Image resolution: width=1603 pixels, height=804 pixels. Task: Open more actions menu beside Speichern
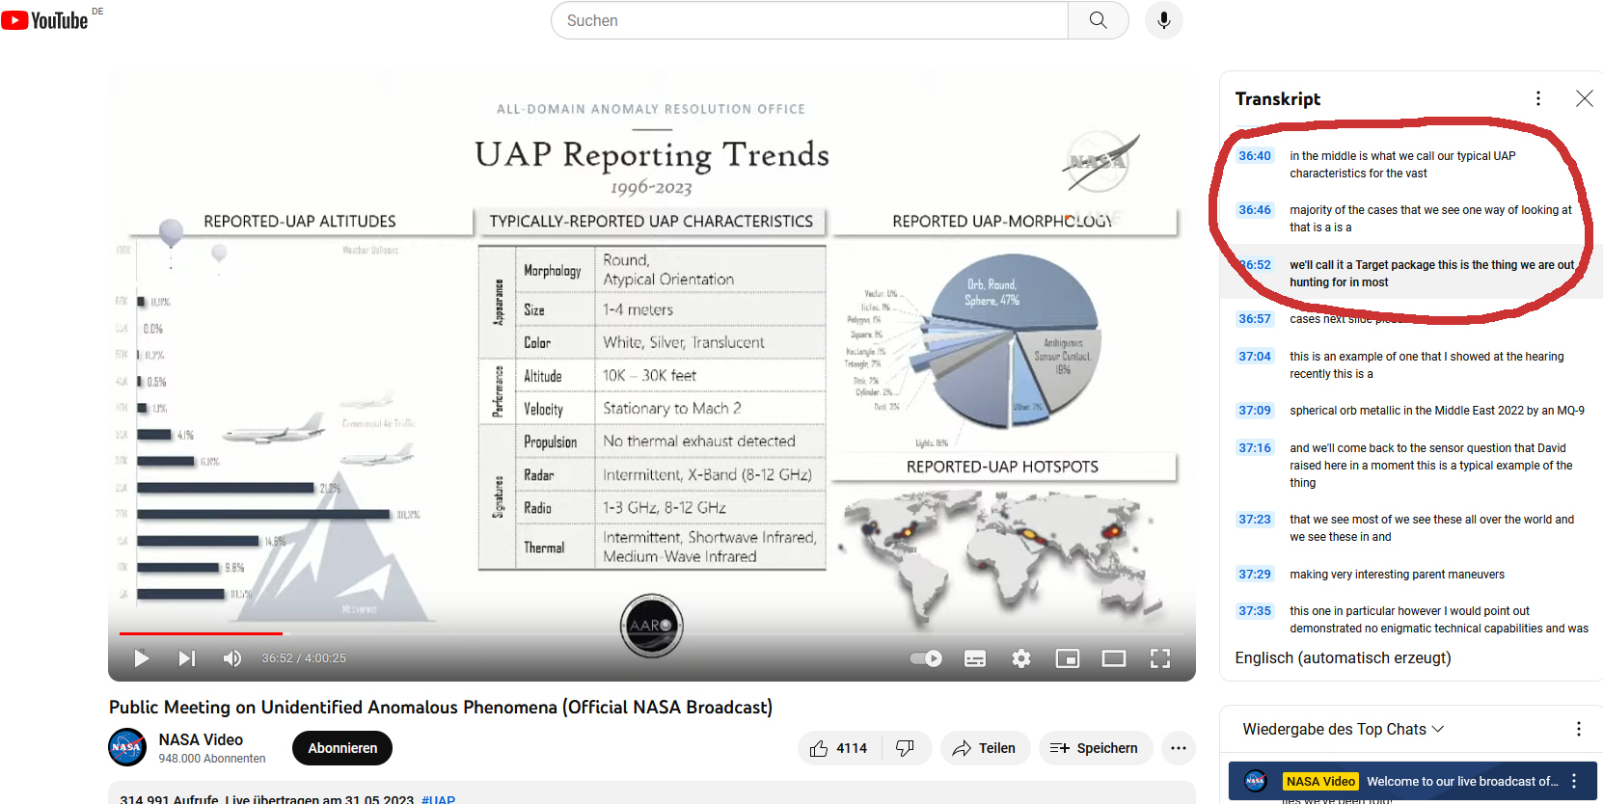[1179, 748]
